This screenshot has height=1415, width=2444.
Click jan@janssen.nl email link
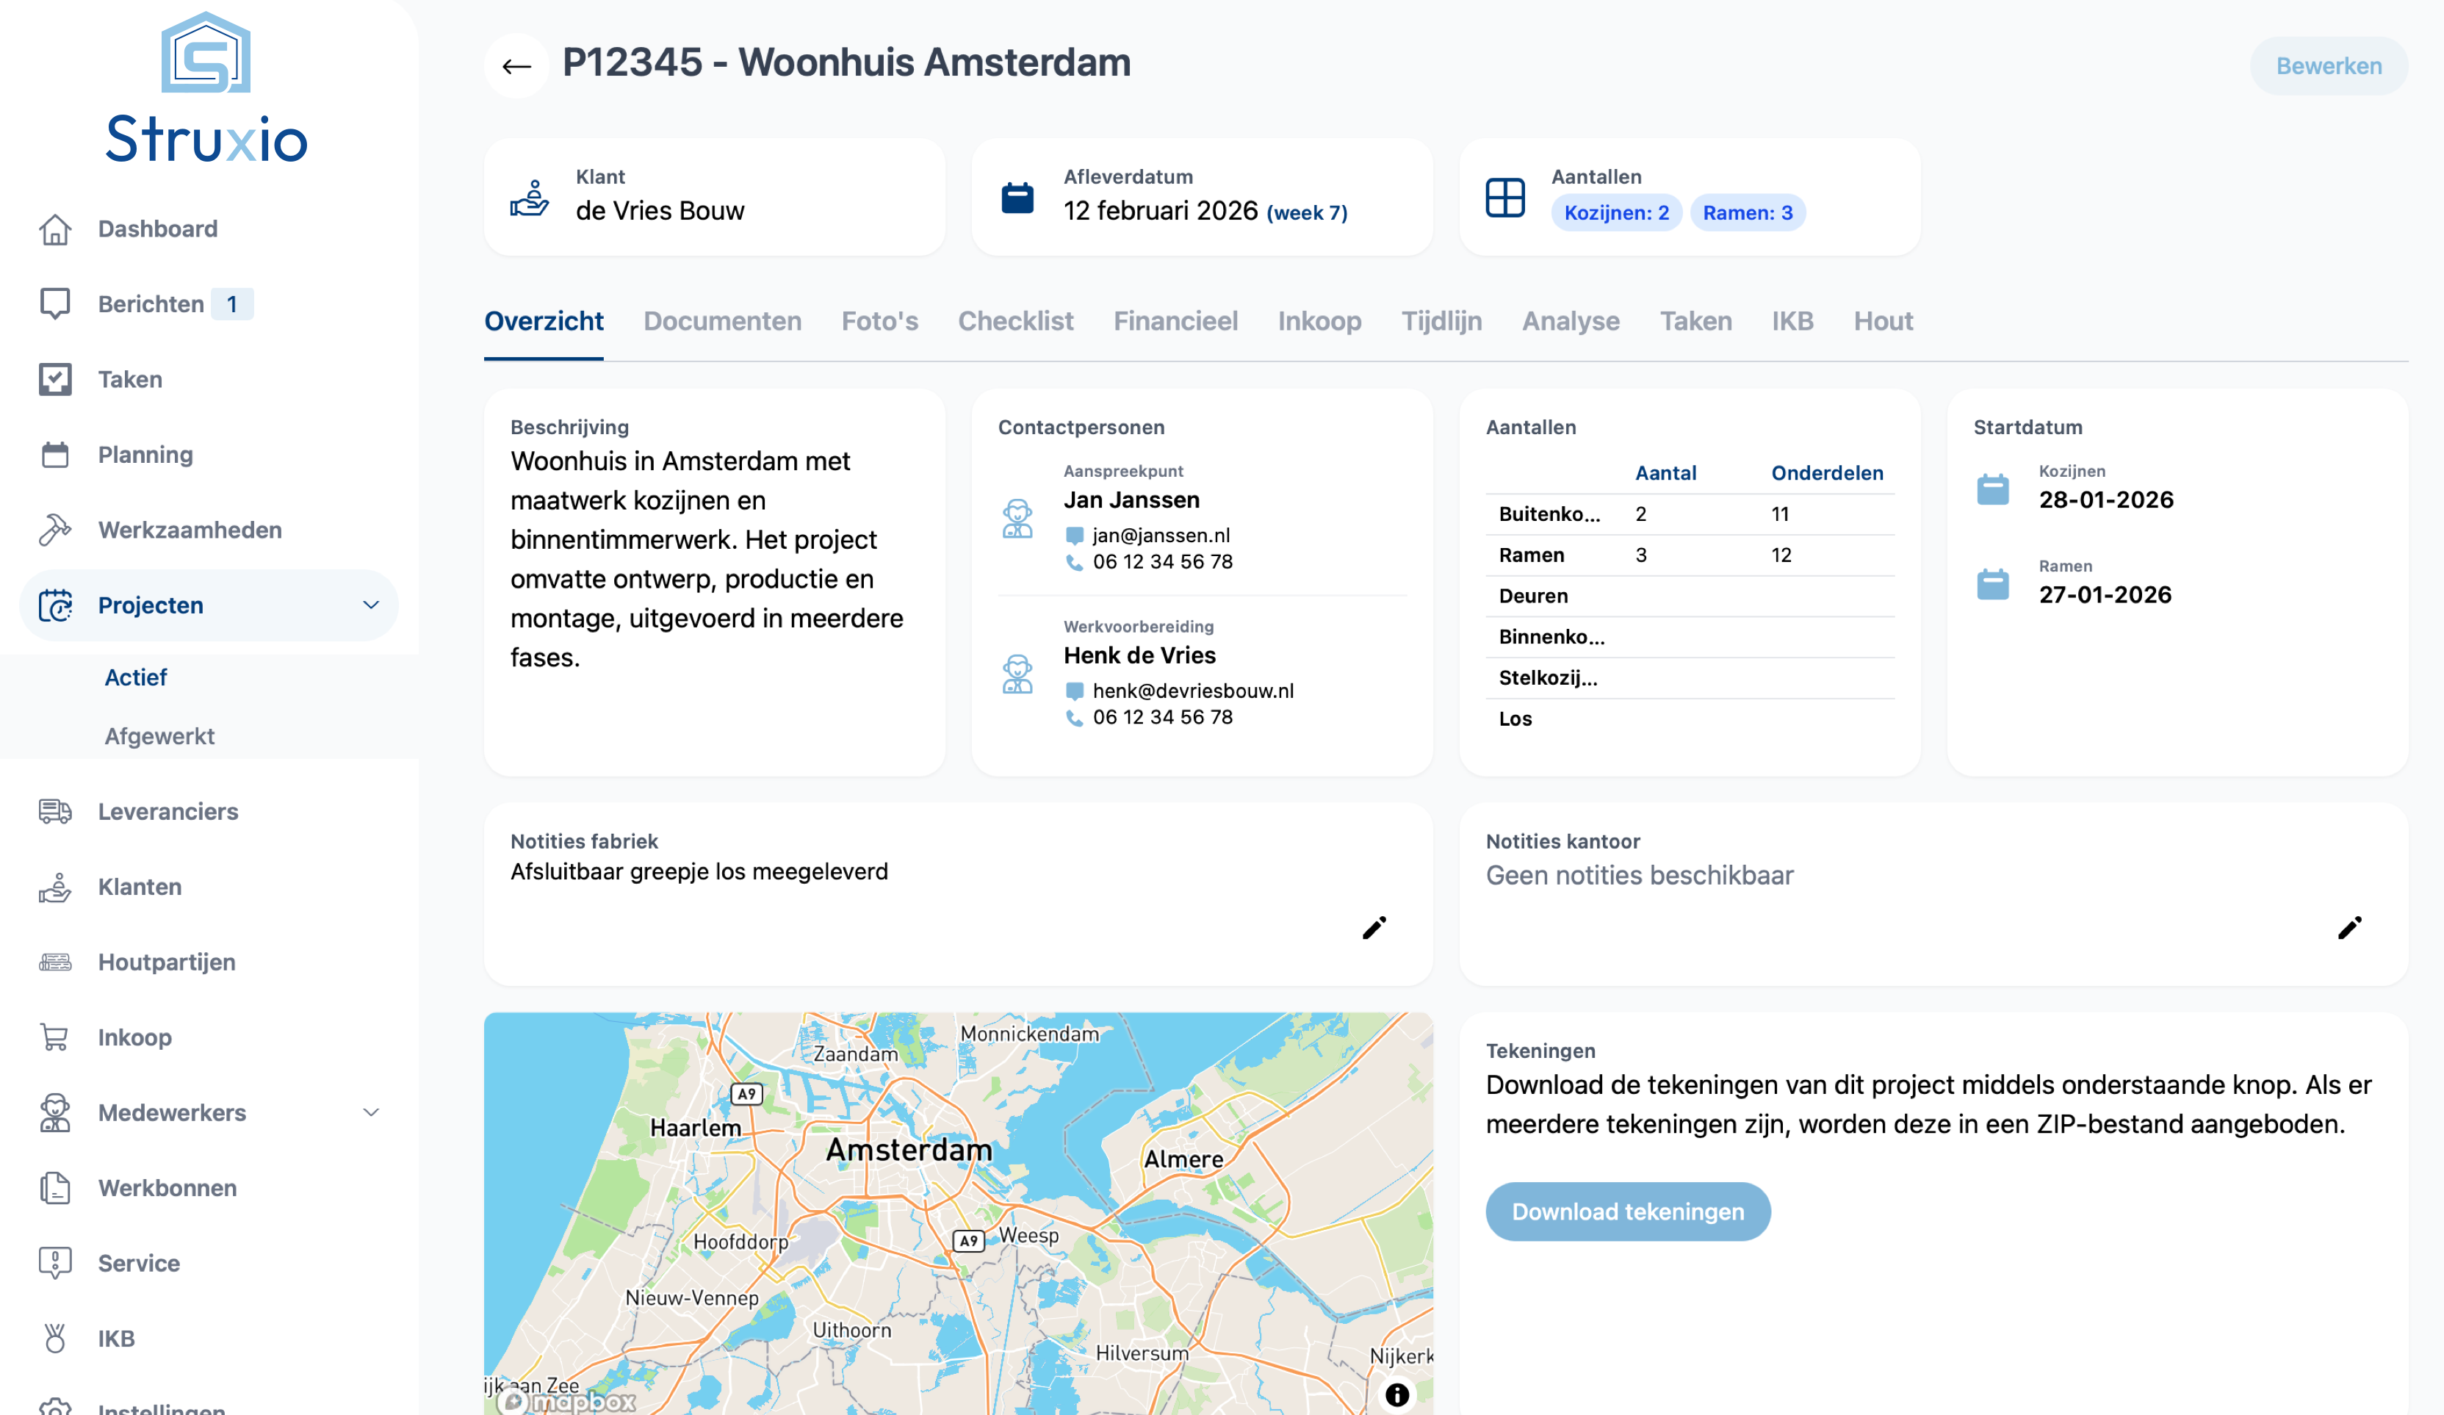[x=1160, y=536]
